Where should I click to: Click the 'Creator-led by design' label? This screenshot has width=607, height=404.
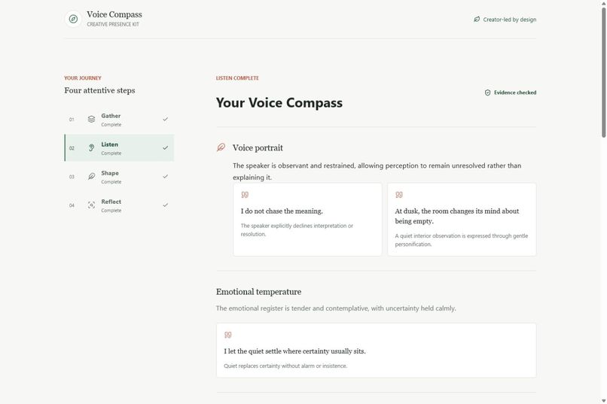[x=509, y=20]
